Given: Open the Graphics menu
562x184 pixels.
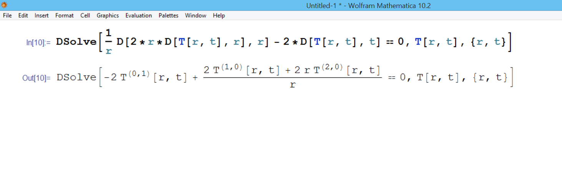Looking at the screenshot, I should click(x=108, y=16).
